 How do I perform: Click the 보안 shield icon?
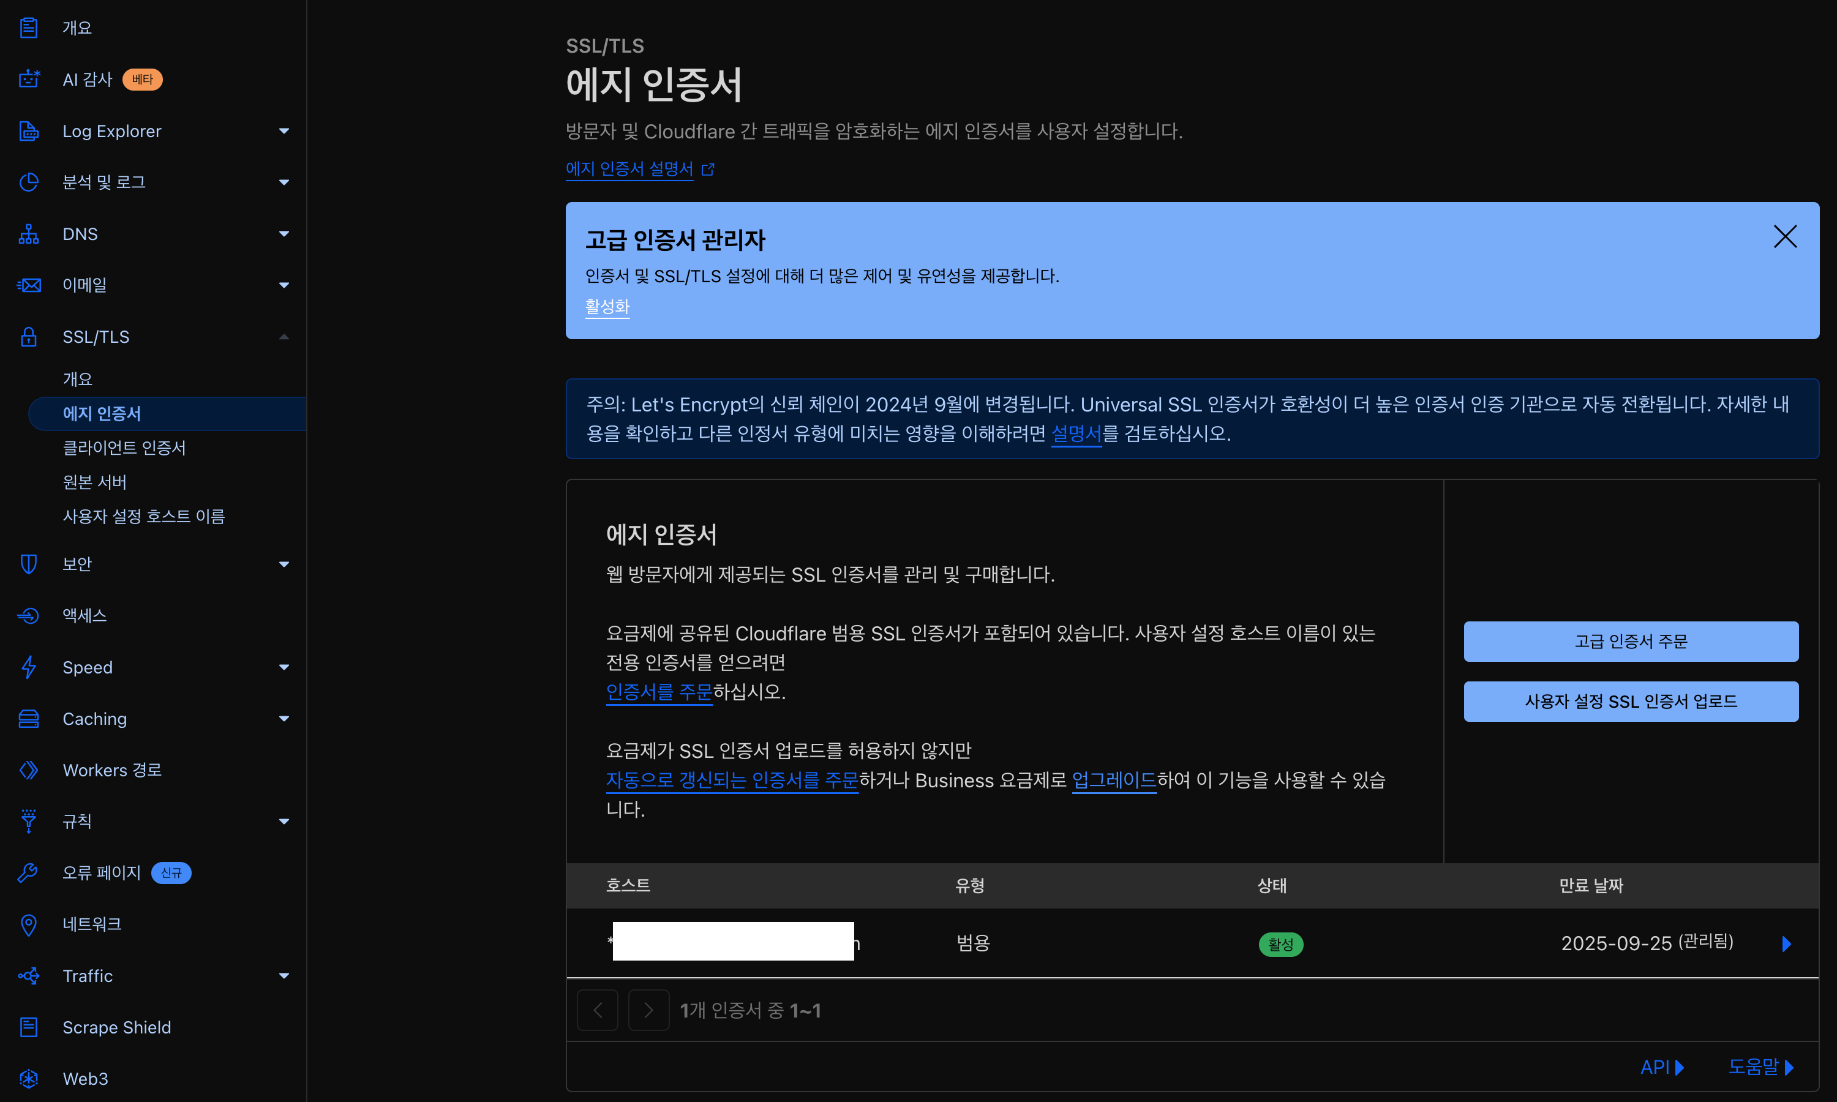click(29, 564)
